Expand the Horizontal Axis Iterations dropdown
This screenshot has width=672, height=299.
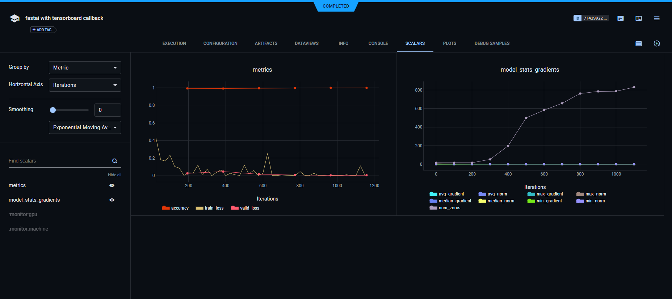pos(85,85)
